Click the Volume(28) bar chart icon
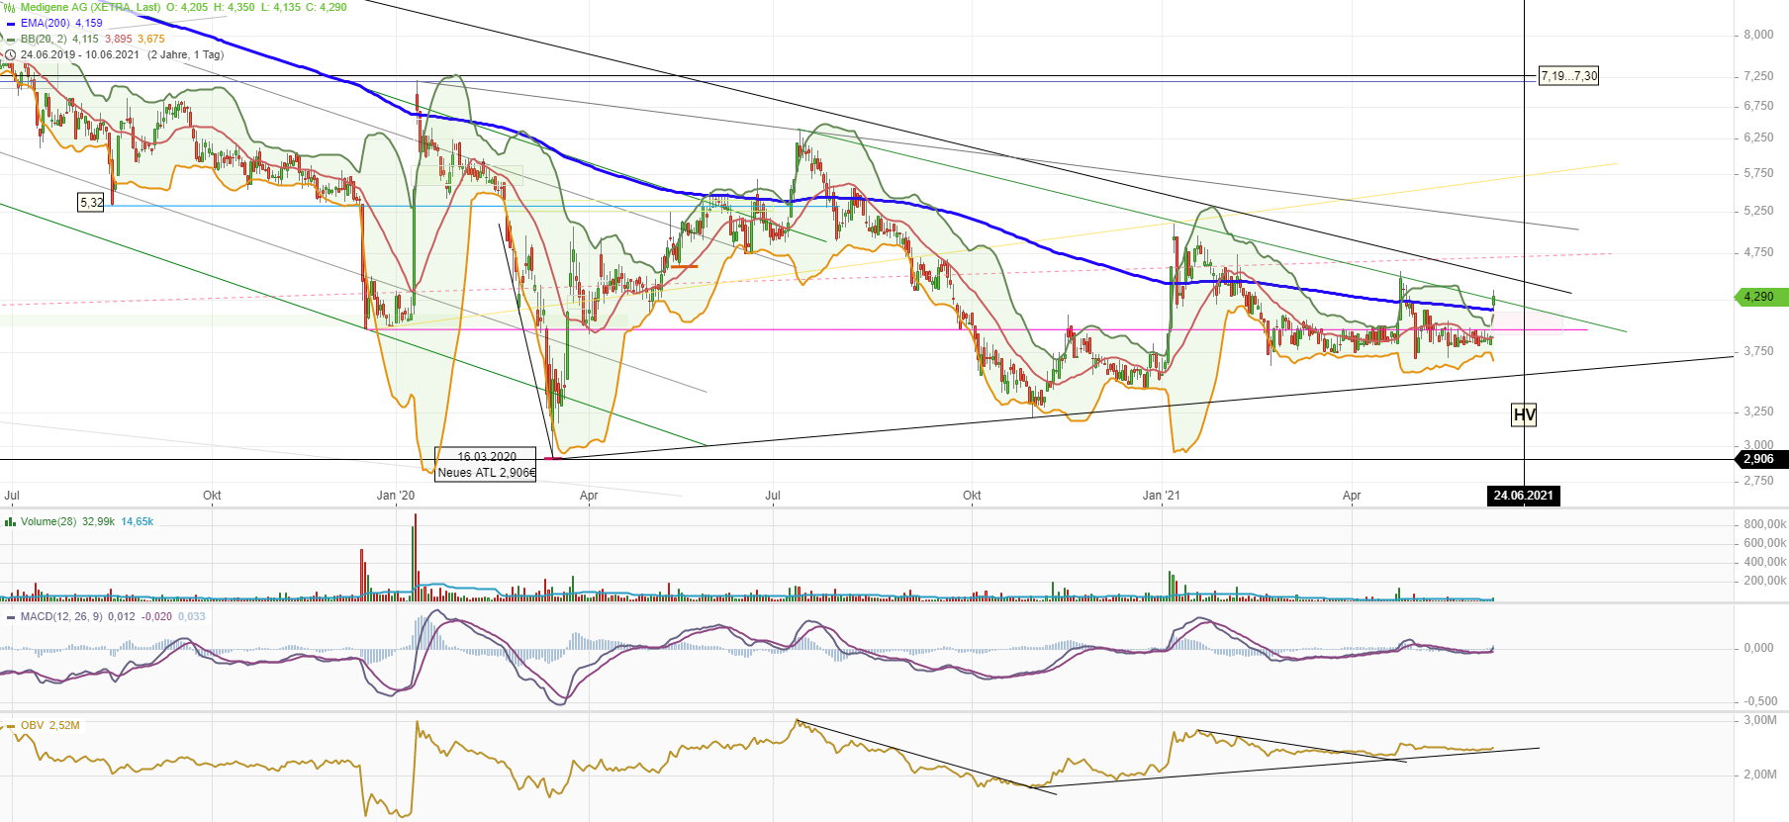This screenshot has width=1789, height=822. coord(10,521)
